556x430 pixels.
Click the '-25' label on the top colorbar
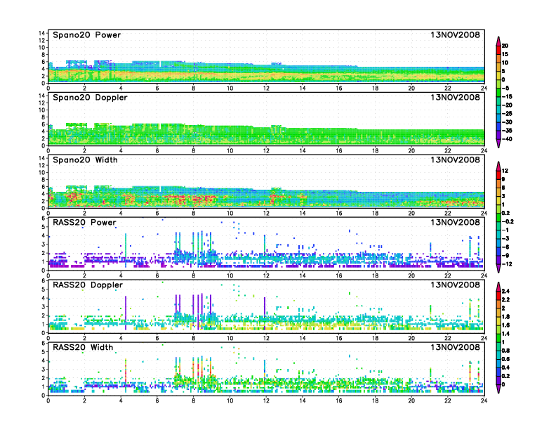point(507,114)
